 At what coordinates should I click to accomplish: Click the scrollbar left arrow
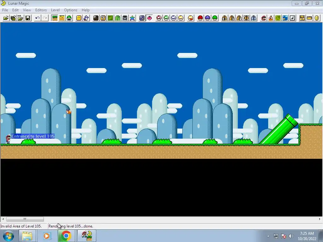[x=3, y=219]
